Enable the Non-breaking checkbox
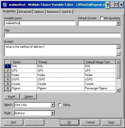The width and height of the screenshot is (125, 128). tap(102, 18)
